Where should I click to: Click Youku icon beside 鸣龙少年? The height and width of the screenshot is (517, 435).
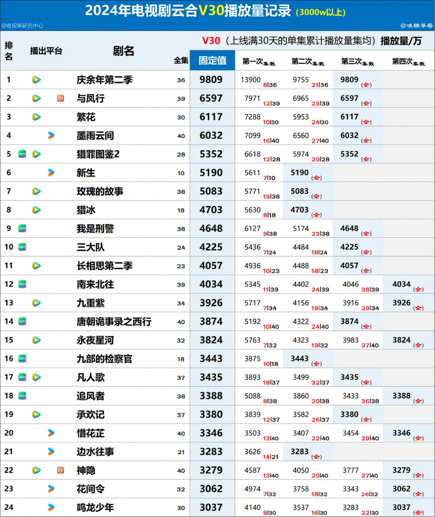pyautogui.click(x=51, y=508)
